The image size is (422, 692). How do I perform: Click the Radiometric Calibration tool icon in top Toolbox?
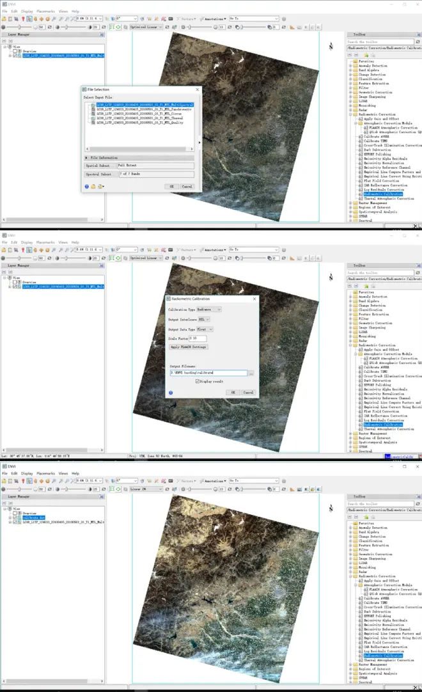point(361,194)
